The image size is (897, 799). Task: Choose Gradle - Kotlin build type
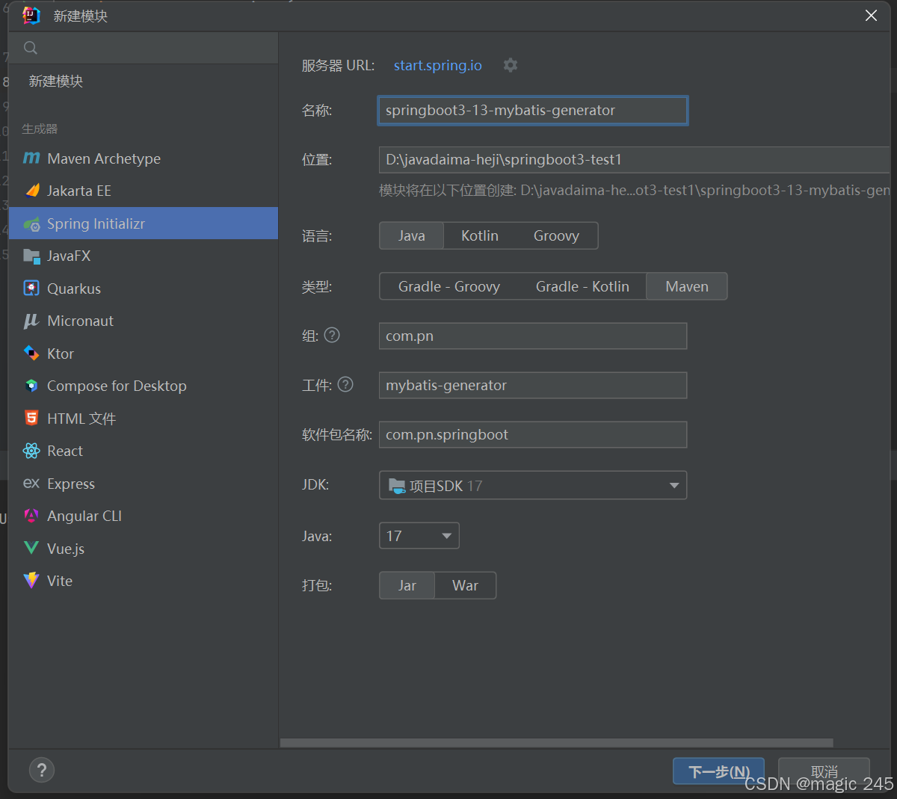582,286
